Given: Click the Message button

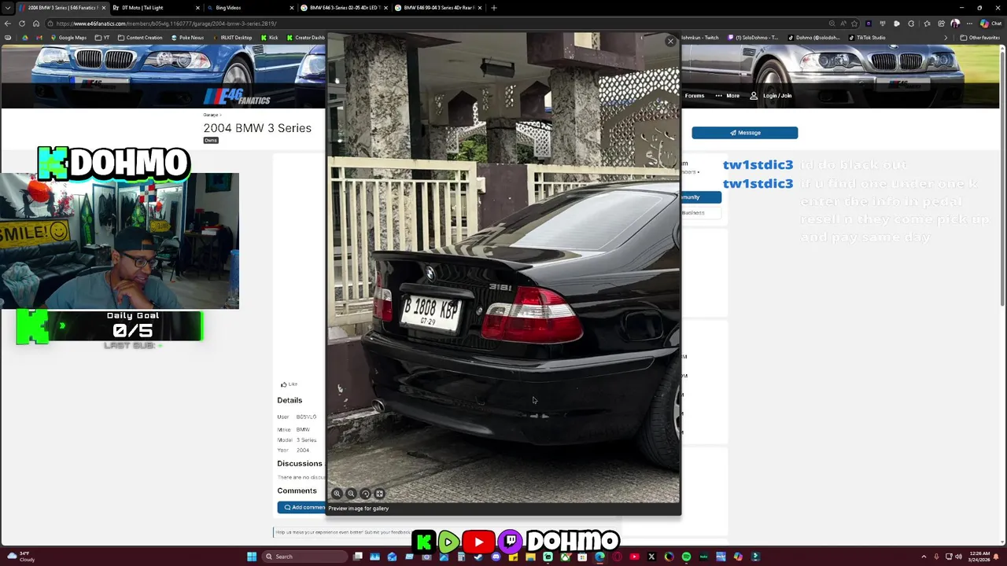Looking at the screenshot, I should (744, 133).
